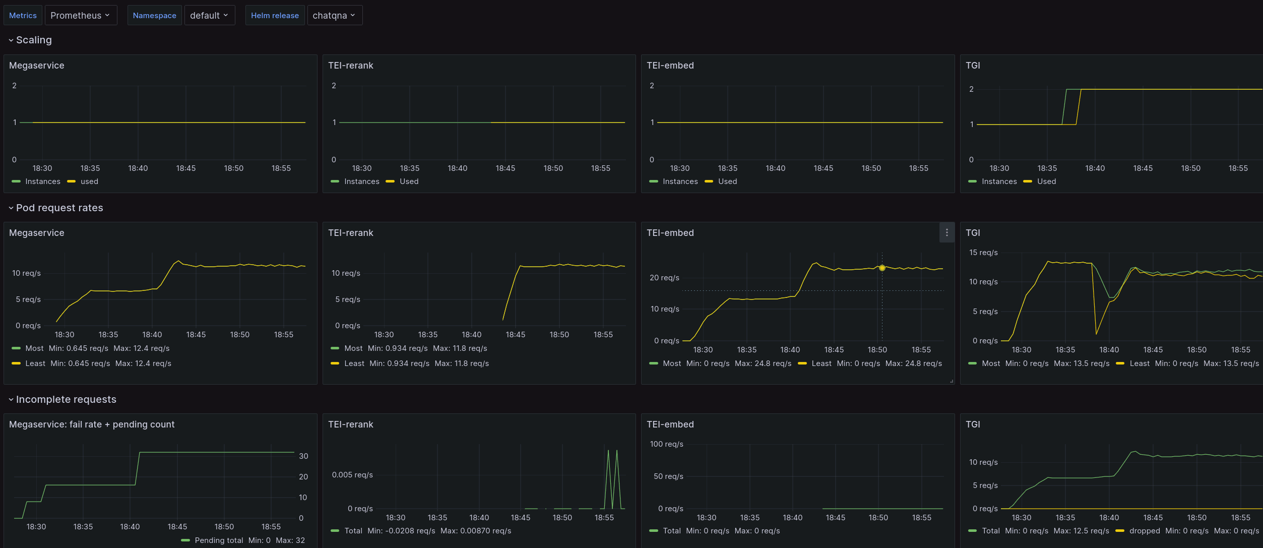Toggle Pending total series in Megaservice fail rate legend
The width and height of the screenshot is (1263, 548).
(x=219, y=540)
